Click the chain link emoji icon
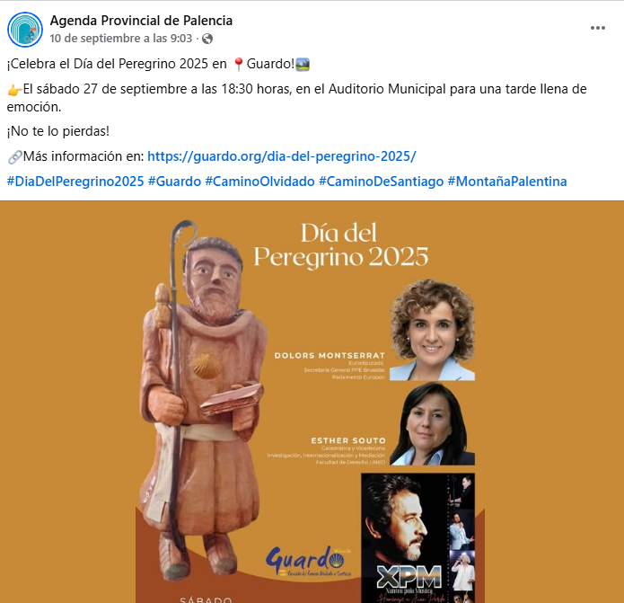The width and height of the screenshot is (624, 603). (14, 157)
